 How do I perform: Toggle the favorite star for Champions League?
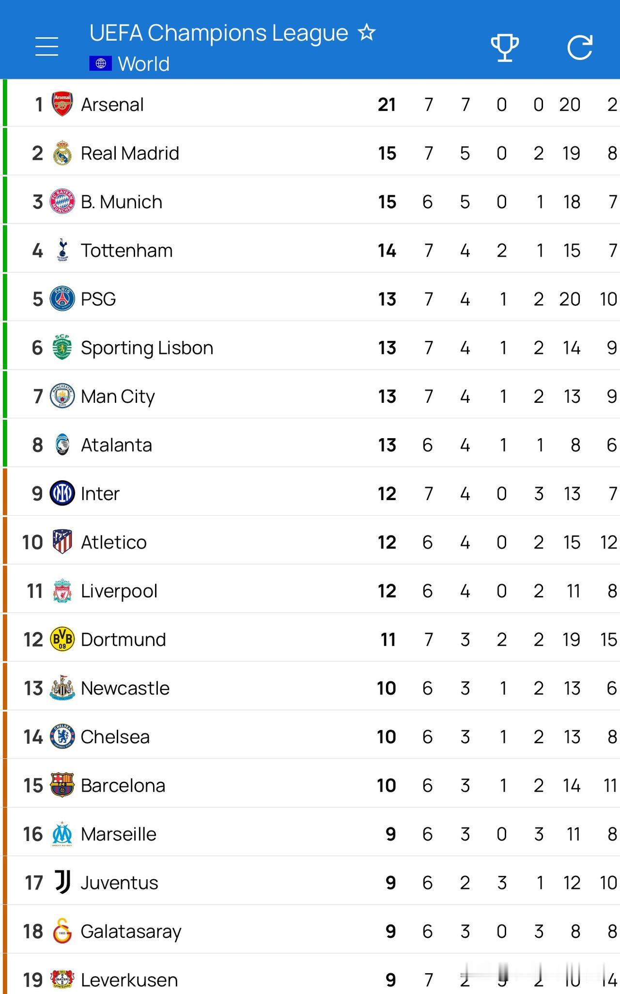(x=367, y=33)
